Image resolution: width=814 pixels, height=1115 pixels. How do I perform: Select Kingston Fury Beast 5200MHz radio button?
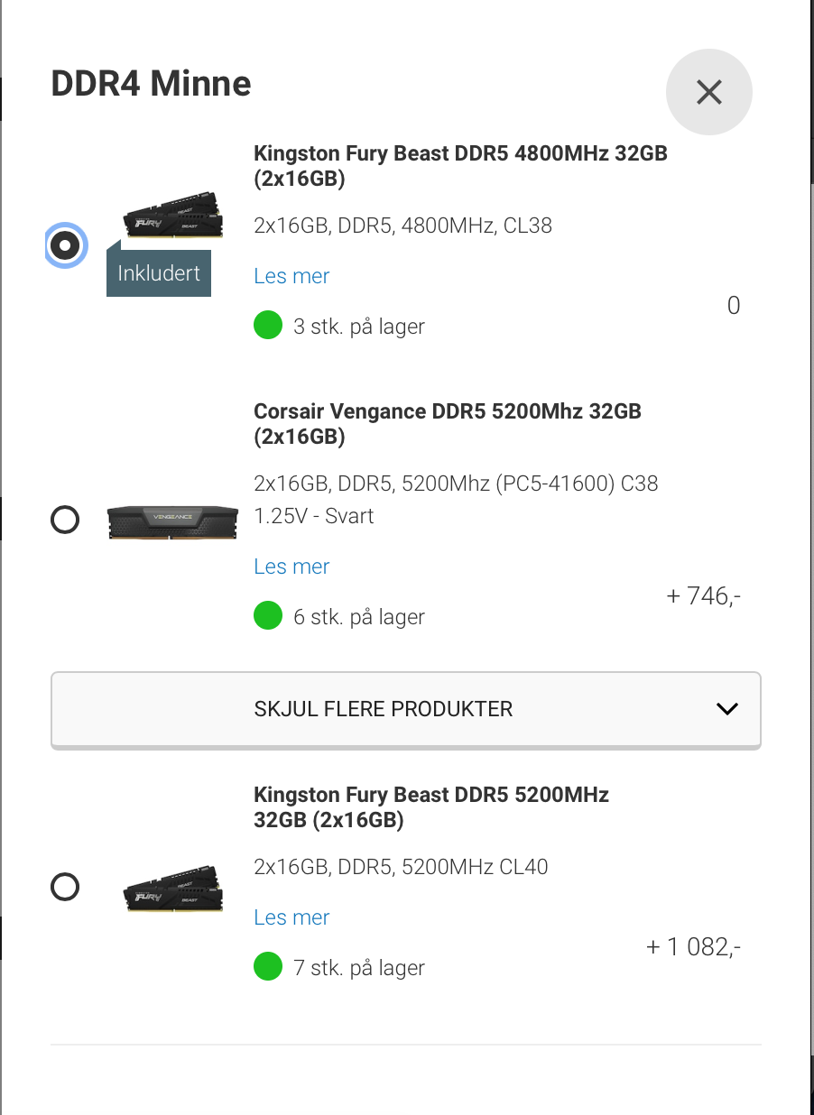point(65,887)
